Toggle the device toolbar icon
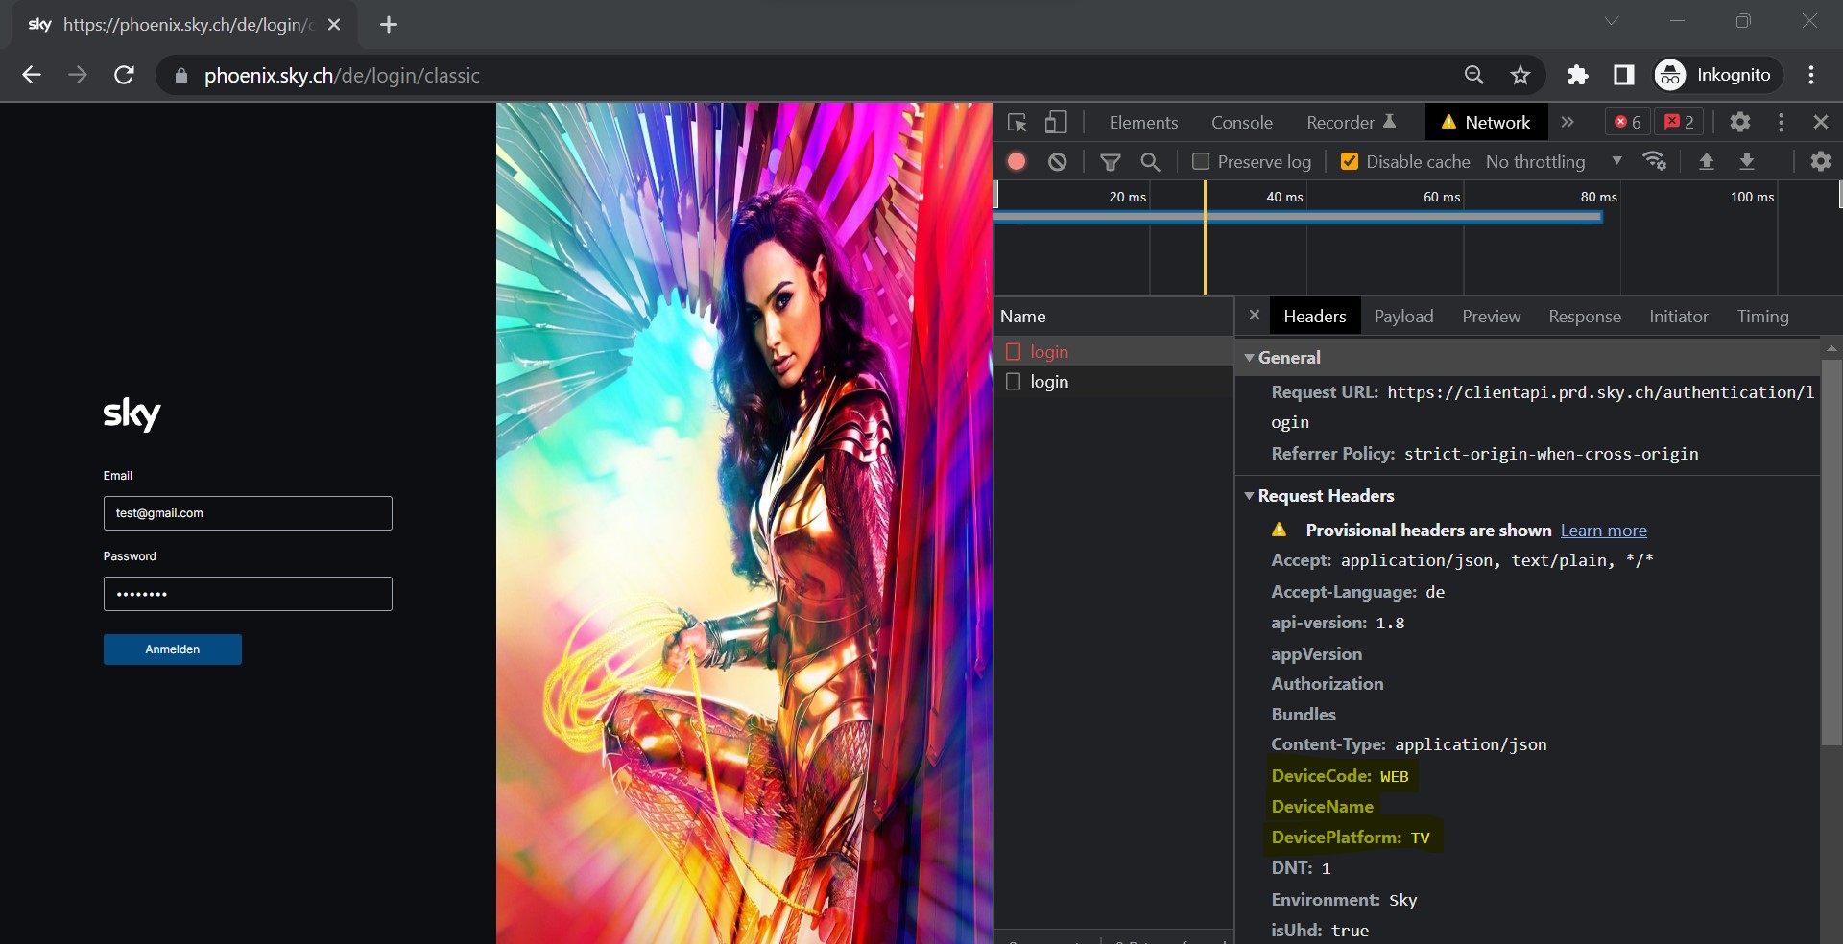The height and width of the screenshot is (944, 1843). click(1056, 122)
